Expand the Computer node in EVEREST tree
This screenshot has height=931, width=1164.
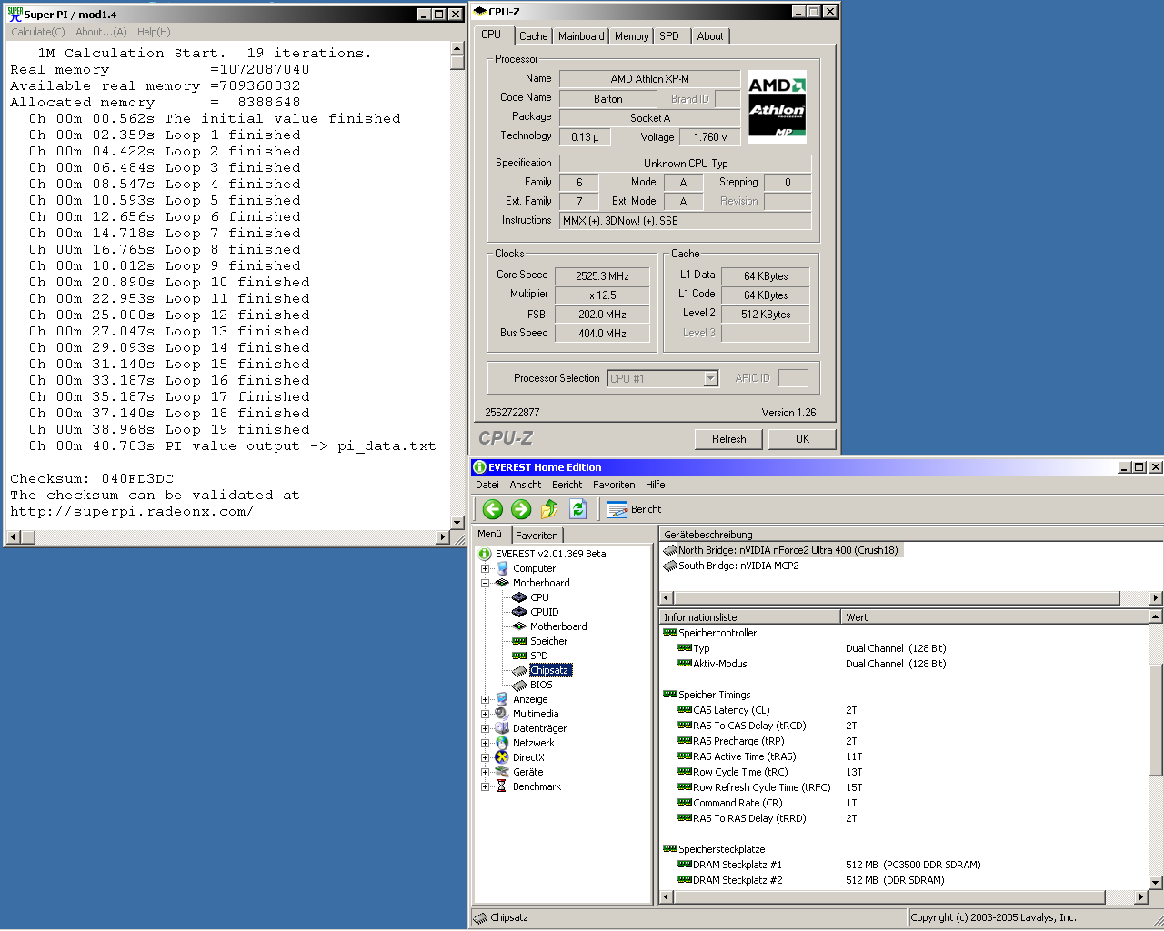[485, 568]
